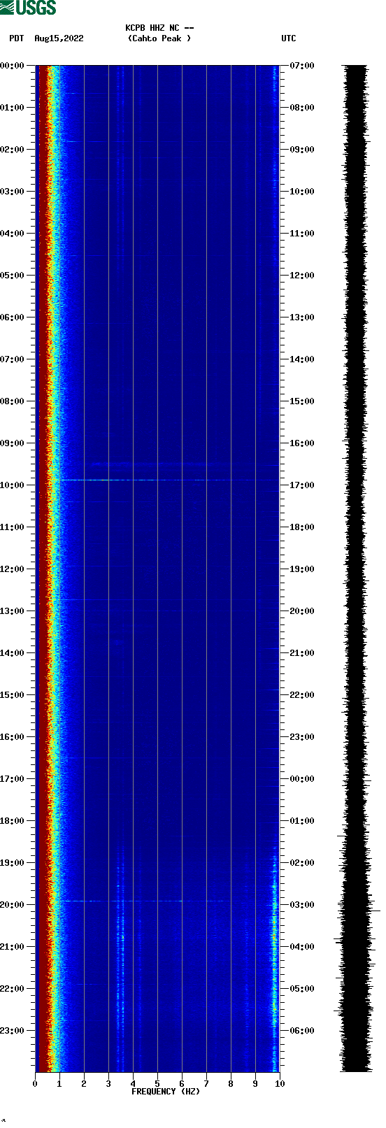The height and width of the screenshot is (1128, 386).
Task: Click the 10:00 PDT time label
Action: pyautogui.click(x=13, y=485)
